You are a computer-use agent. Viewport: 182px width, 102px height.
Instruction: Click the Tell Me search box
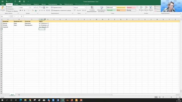[x=83, y=4]
